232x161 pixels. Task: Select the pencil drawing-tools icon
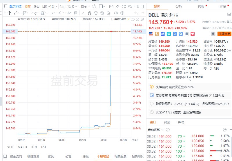[x=117, y=6]
